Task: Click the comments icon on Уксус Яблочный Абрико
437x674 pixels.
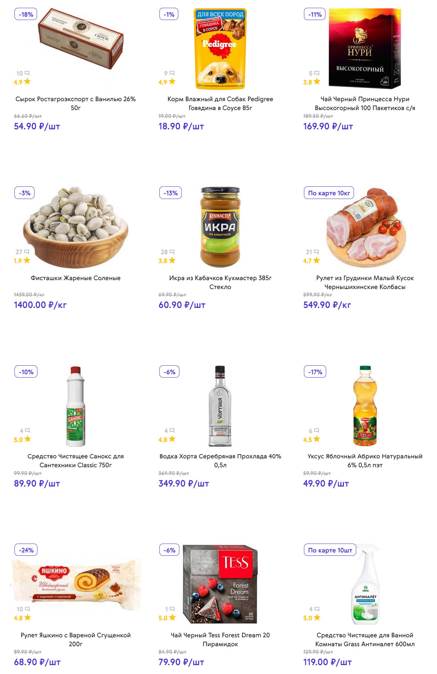Action: coord(317,431)
